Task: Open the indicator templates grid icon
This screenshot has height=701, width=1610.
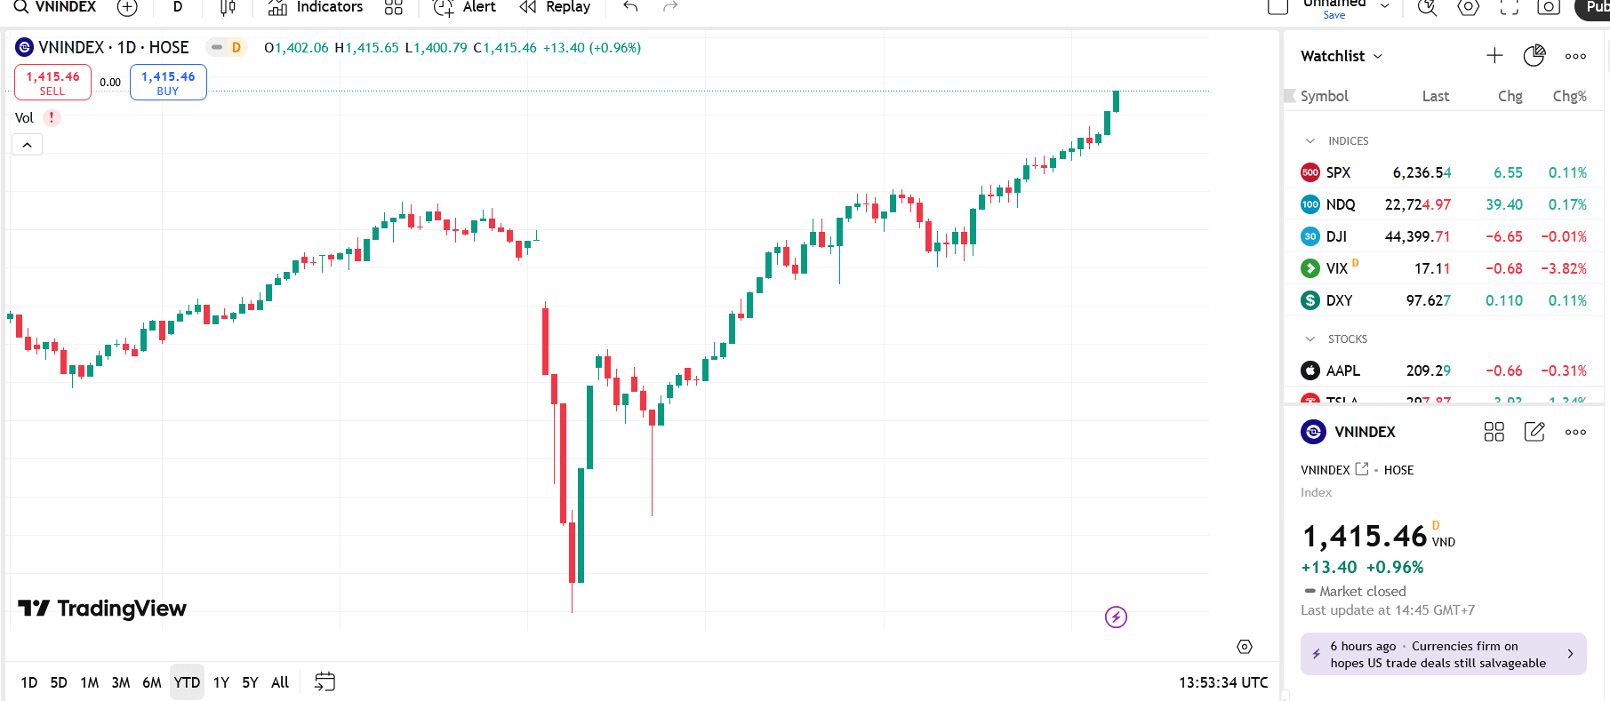Action: point(394,7)
